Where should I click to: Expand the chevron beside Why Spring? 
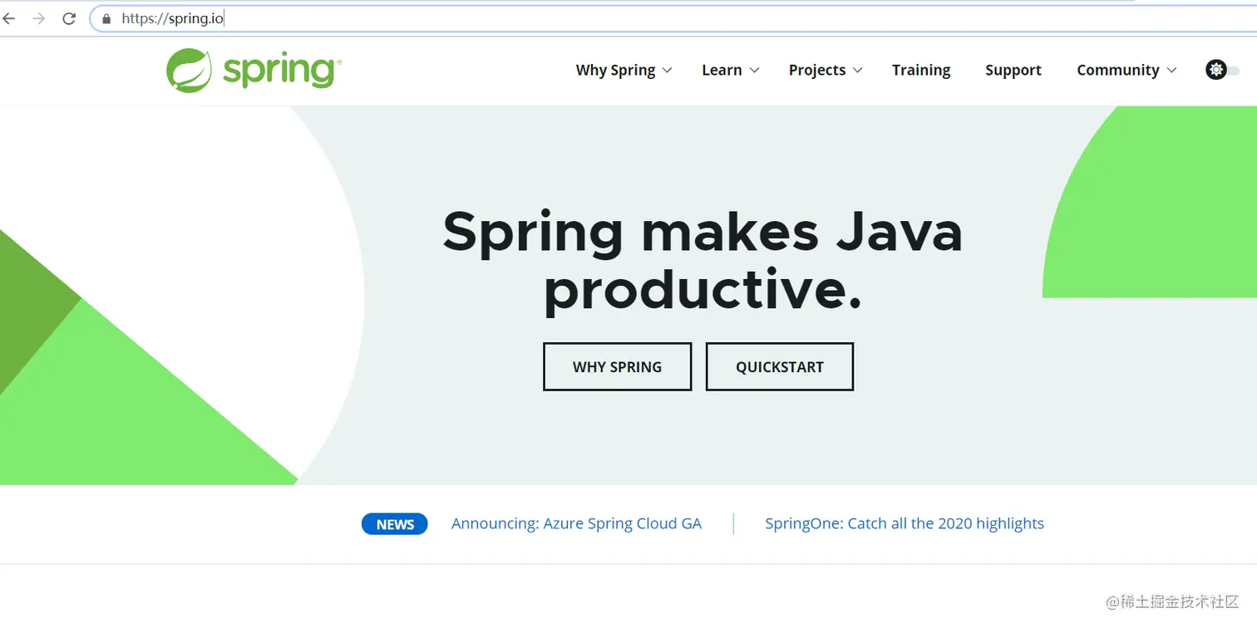click(x=667, y=71)
